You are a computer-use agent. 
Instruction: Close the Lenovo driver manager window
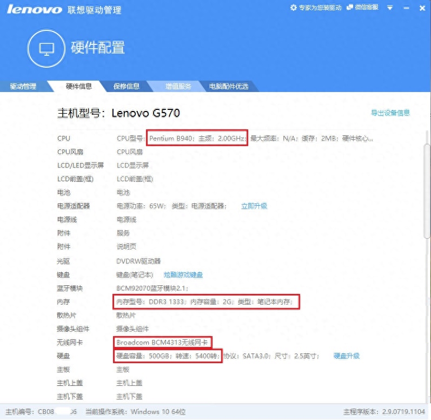pyautogui.click(x=422, y=8)
